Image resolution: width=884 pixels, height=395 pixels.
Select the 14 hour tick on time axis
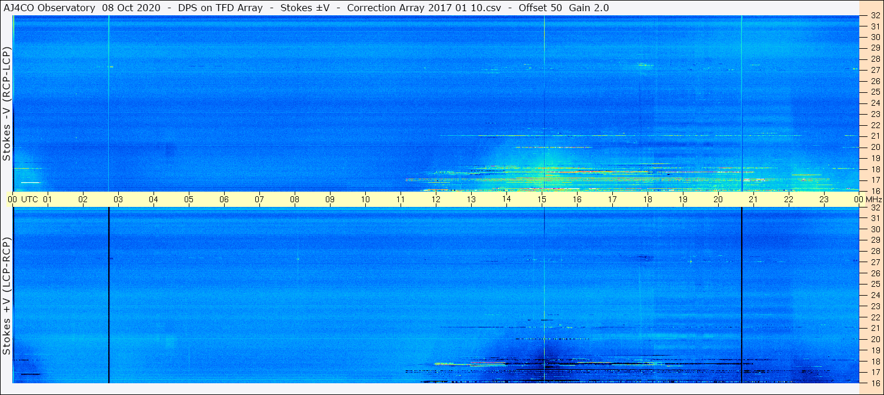506,199
